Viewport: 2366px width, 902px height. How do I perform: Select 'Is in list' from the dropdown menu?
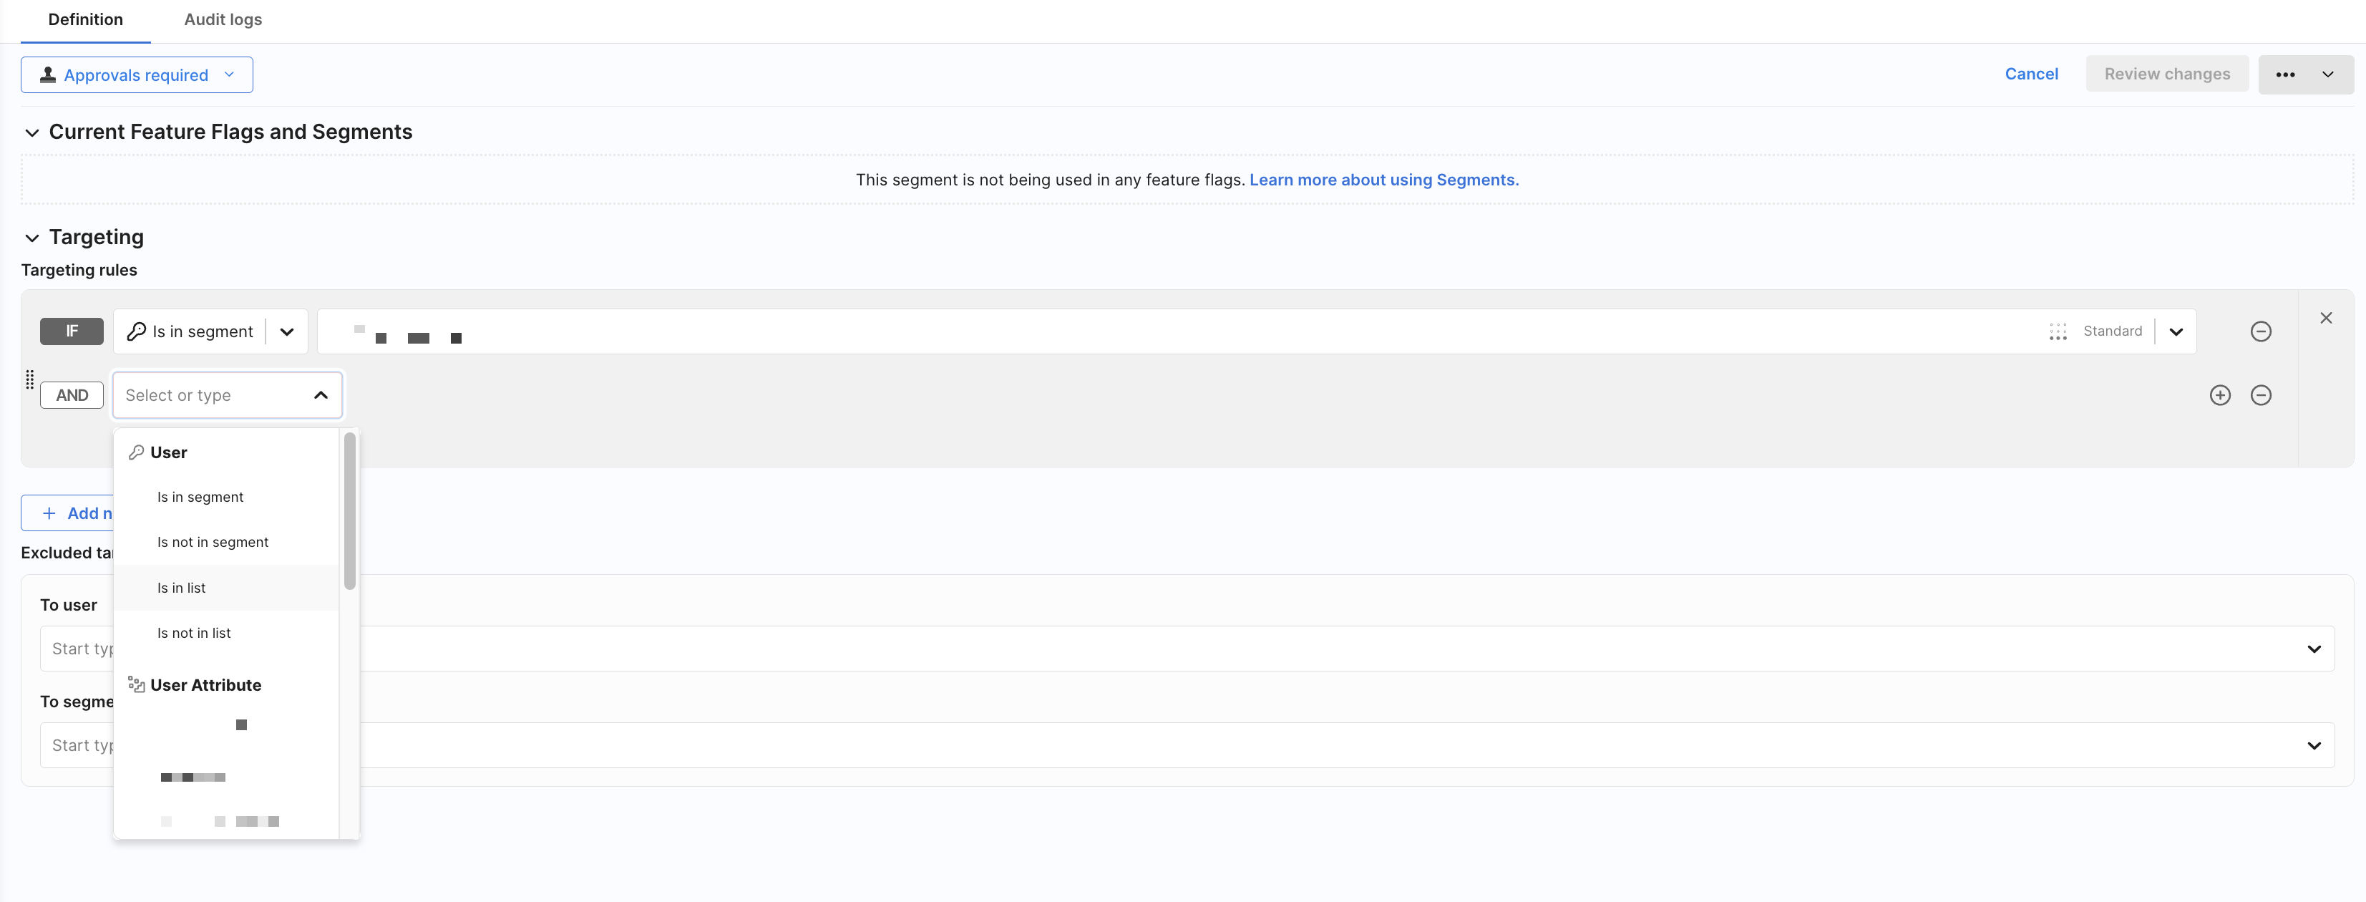pos(182,588)
